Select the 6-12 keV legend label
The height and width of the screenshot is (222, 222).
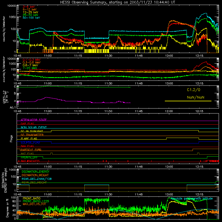click(x=30, y=9)
